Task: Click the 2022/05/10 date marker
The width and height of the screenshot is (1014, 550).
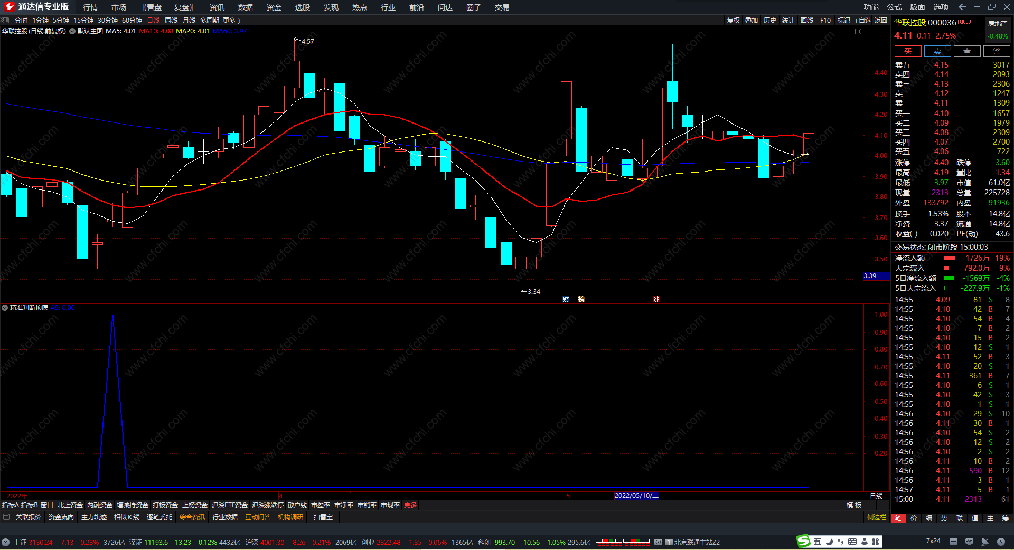Action: 636,496
